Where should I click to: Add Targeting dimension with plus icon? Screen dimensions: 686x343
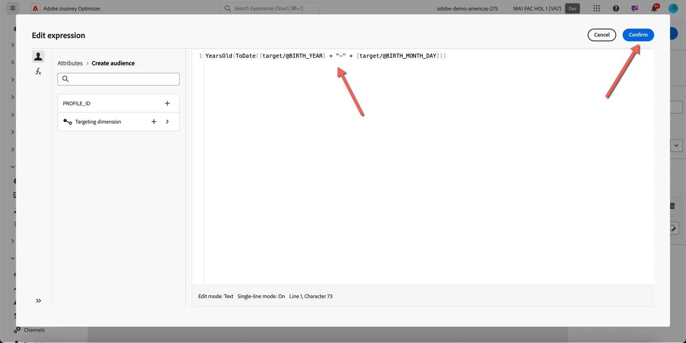154,122
